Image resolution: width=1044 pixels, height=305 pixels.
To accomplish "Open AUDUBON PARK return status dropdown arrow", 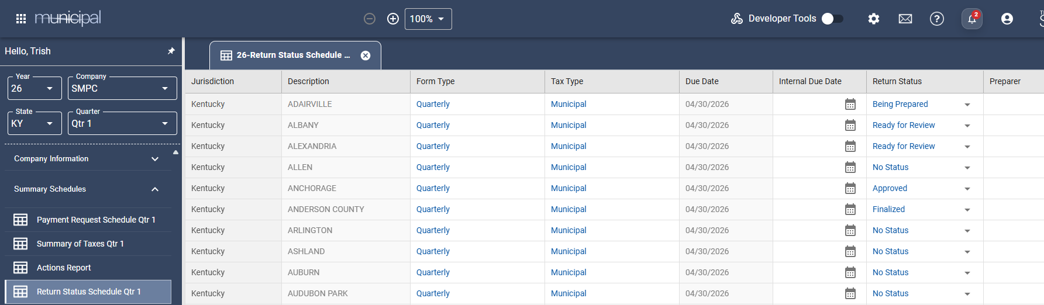I will point(967,294).
